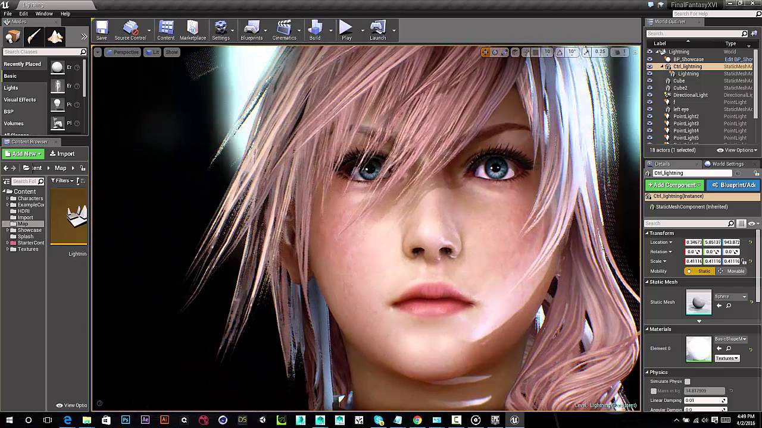
Task: Select the rotate gizmo tool in viewport
Action: click(x=495, y=52)
